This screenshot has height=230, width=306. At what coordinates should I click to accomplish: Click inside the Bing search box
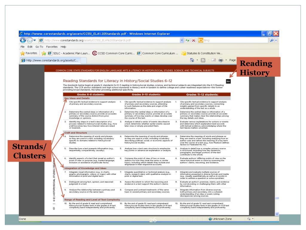[235, 40]
